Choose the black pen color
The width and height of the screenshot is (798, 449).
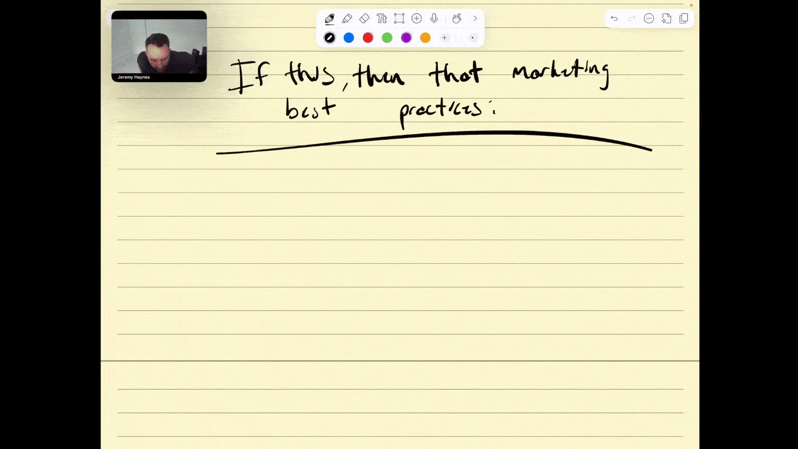coord(330,38)
